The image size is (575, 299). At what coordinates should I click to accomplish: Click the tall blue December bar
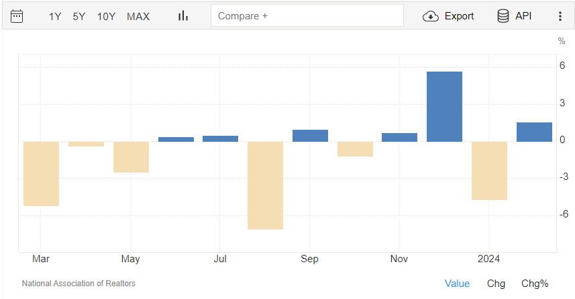pyautogui.click(x=444, y=106)
